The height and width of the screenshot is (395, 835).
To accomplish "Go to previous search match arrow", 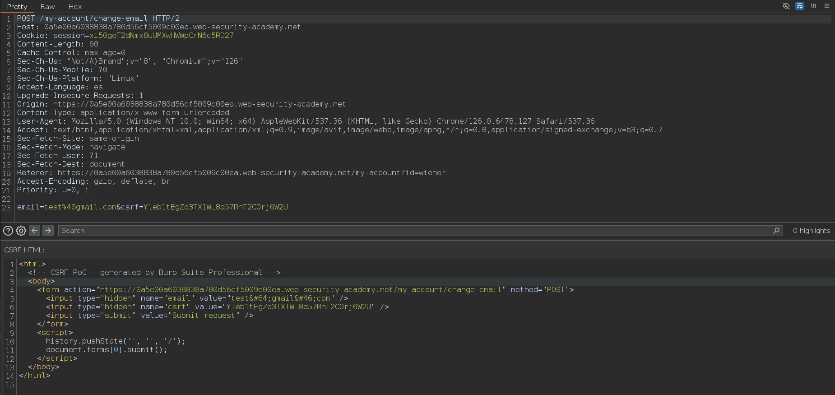I will [35, 230].
